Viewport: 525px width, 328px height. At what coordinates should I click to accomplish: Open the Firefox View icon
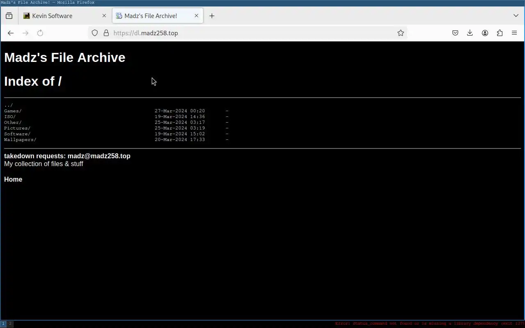click(9, 16)
